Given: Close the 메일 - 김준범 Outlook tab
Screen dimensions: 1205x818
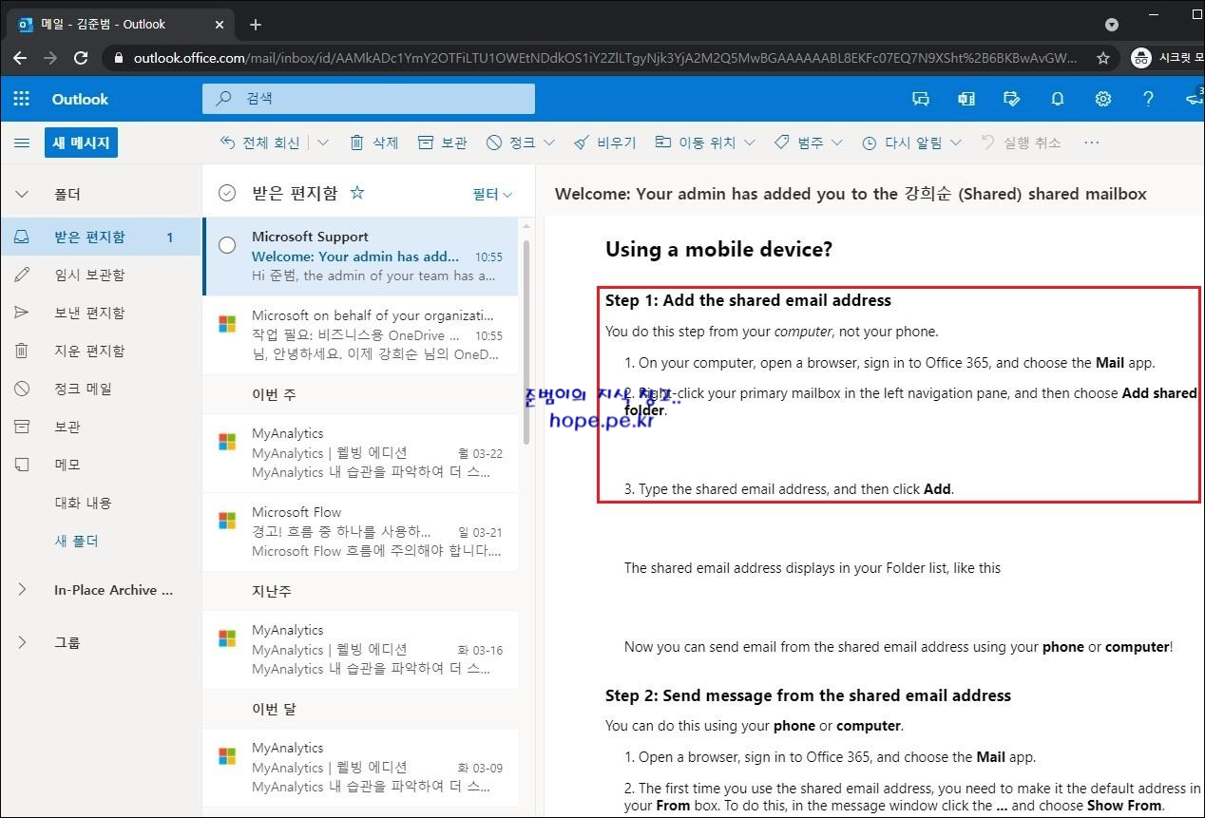Looking at the screenshot, I should [x=220, y=25].
